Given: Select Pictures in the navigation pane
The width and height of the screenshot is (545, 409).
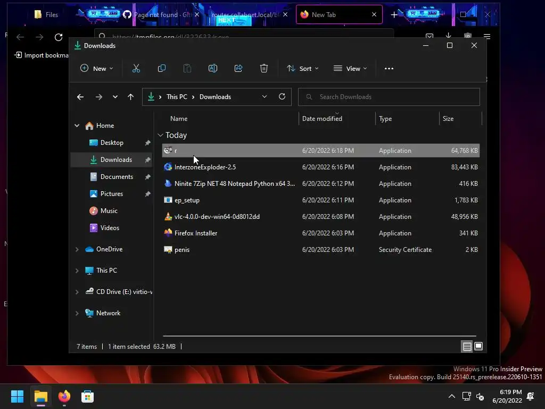Looking at the screenshot, I should [x=112, y=194].
